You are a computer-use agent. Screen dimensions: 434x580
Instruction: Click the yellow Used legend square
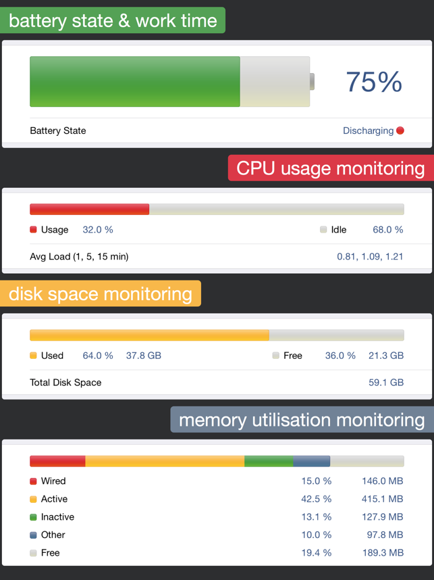pyautogui.click(x=33, y=356)
